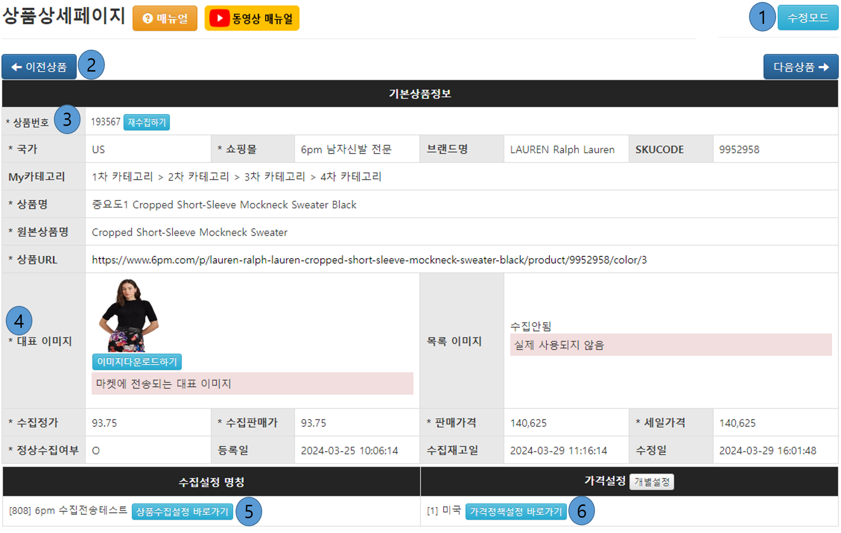The width and height of the screenshot is (841, 533).
Task: Click the 재수집하기 button
Action: coord(146,123)
